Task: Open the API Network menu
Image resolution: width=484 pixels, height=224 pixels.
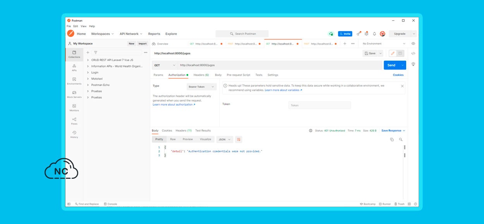Action: click(x=131, y=34)
